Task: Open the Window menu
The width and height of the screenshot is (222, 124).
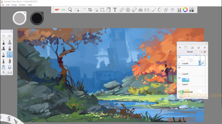Action: [x=22, y=5]
